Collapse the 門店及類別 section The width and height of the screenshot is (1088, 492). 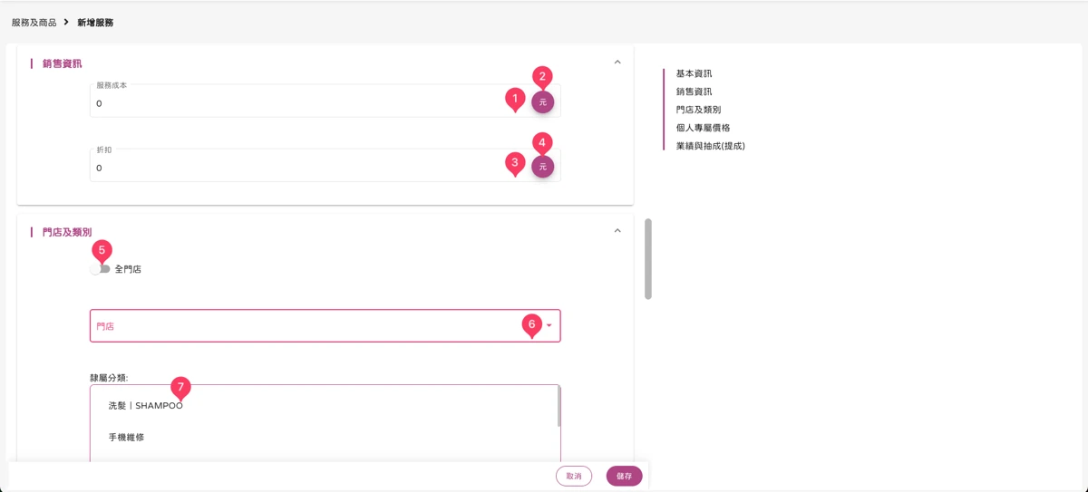617,231
